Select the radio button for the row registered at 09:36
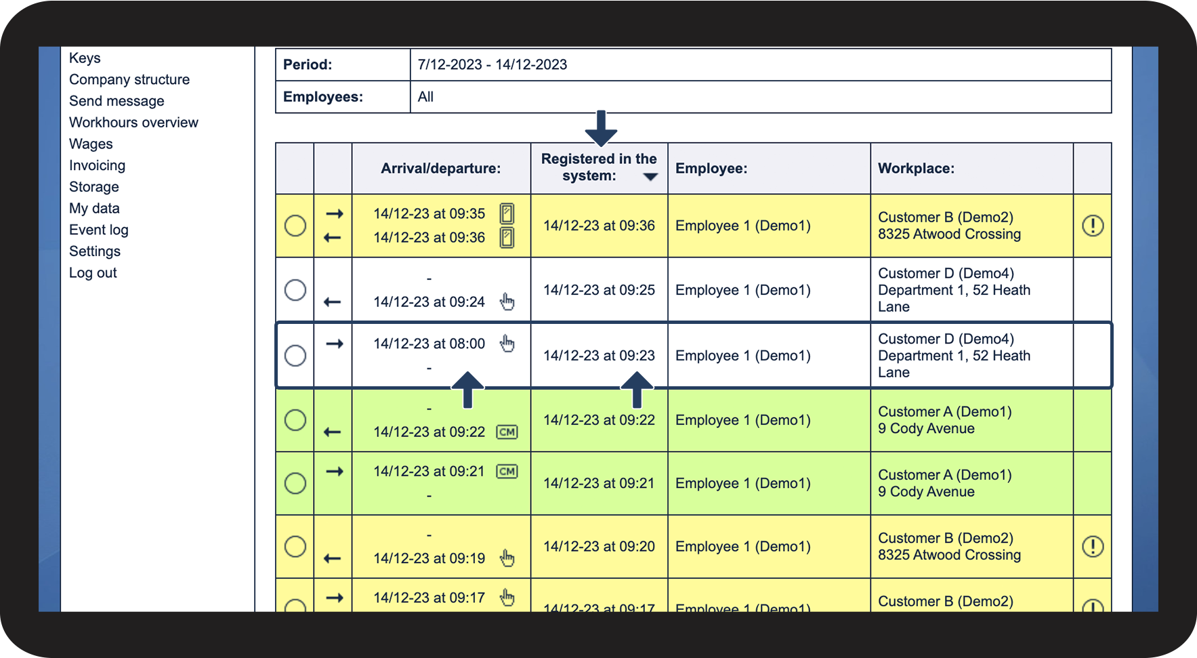This screenshot has width=1197, height=658. pos(295,226)
